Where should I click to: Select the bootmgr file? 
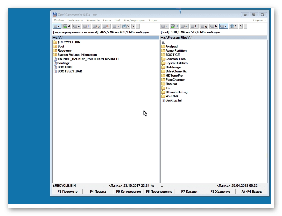tap(61, 63)
